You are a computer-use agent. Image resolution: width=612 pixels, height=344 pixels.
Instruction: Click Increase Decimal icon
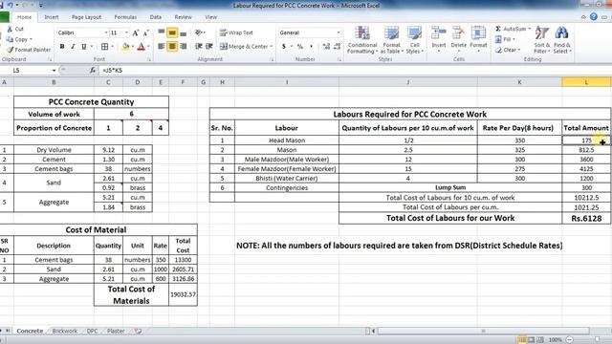326,47
